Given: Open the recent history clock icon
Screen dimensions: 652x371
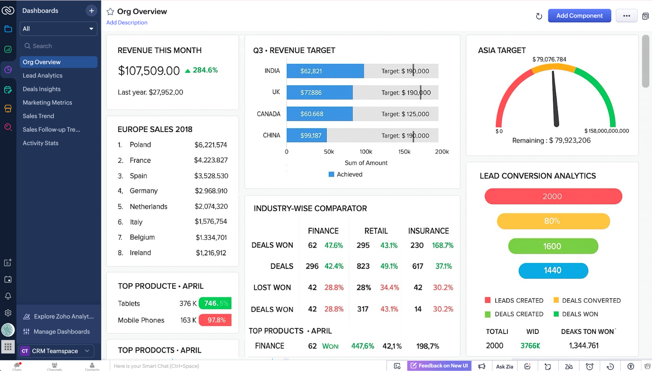Looking at the screenshot, I should pyautogui.click(x=610, y=366).
